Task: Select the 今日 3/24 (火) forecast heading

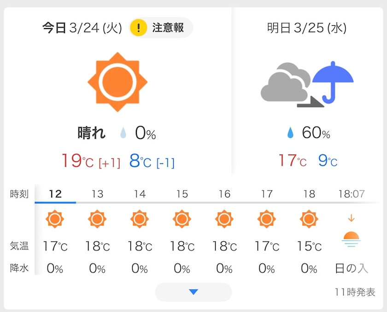Action: click(x=82, y=28)
